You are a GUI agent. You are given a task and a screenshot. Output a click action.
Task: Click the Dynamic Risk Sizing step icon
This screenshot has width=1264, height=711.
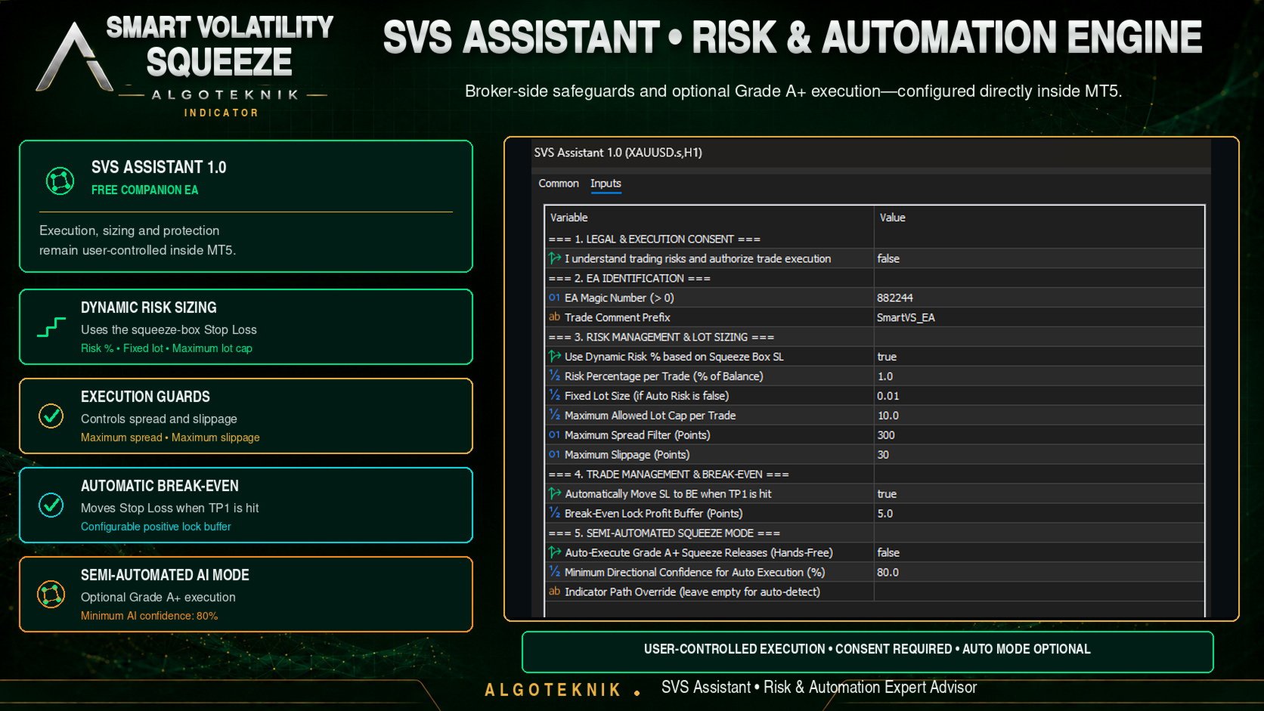click(51, 327)
